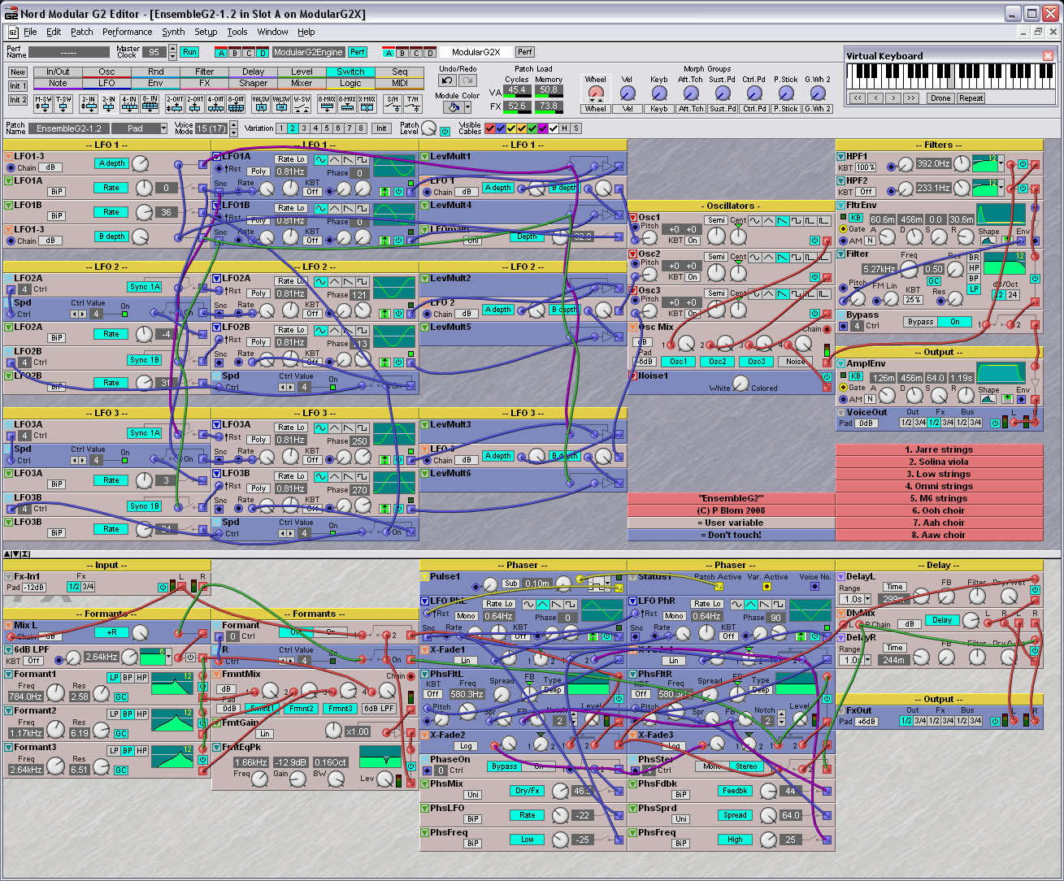Viewport: 1064px width, 881px height.
Task: Adjust the Wheel morph group knob
Action: tap(596, 93)
